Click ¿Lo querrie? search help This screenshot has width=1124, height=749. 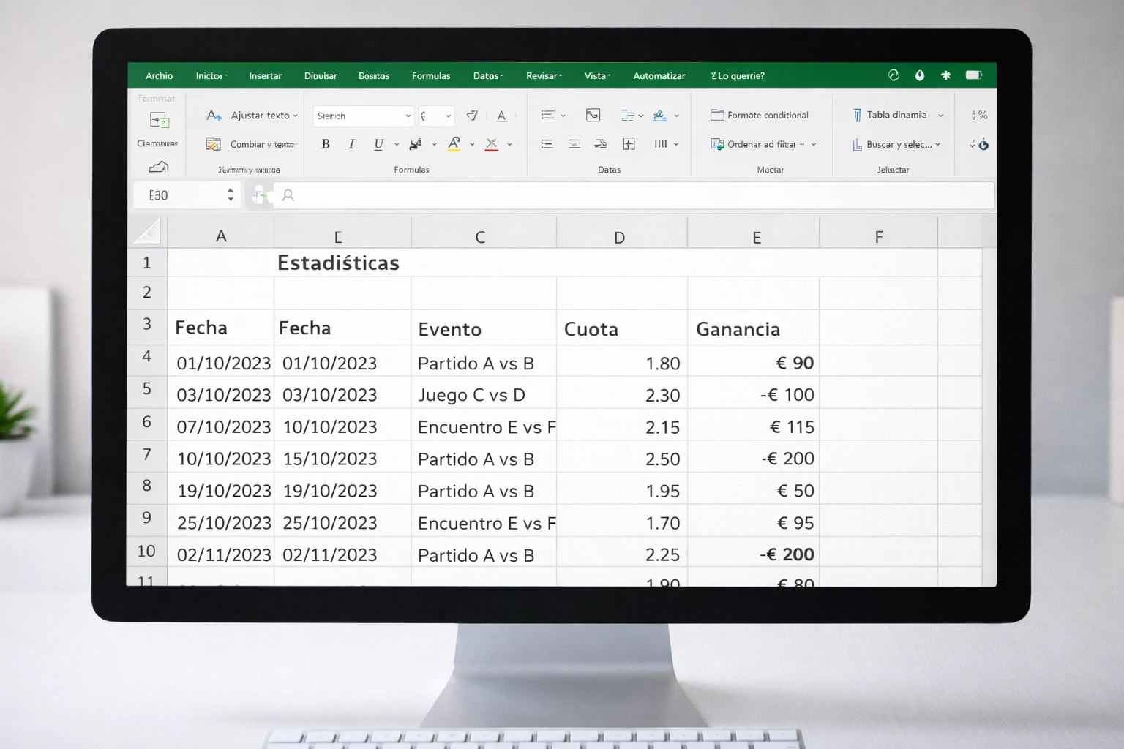[x=738, y=75]
